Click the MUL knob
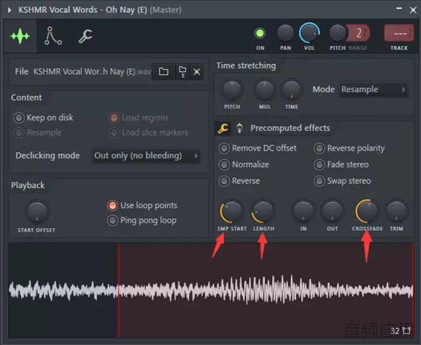The height and width of the screenshot is (345, 421). click(x=265, y=90)
